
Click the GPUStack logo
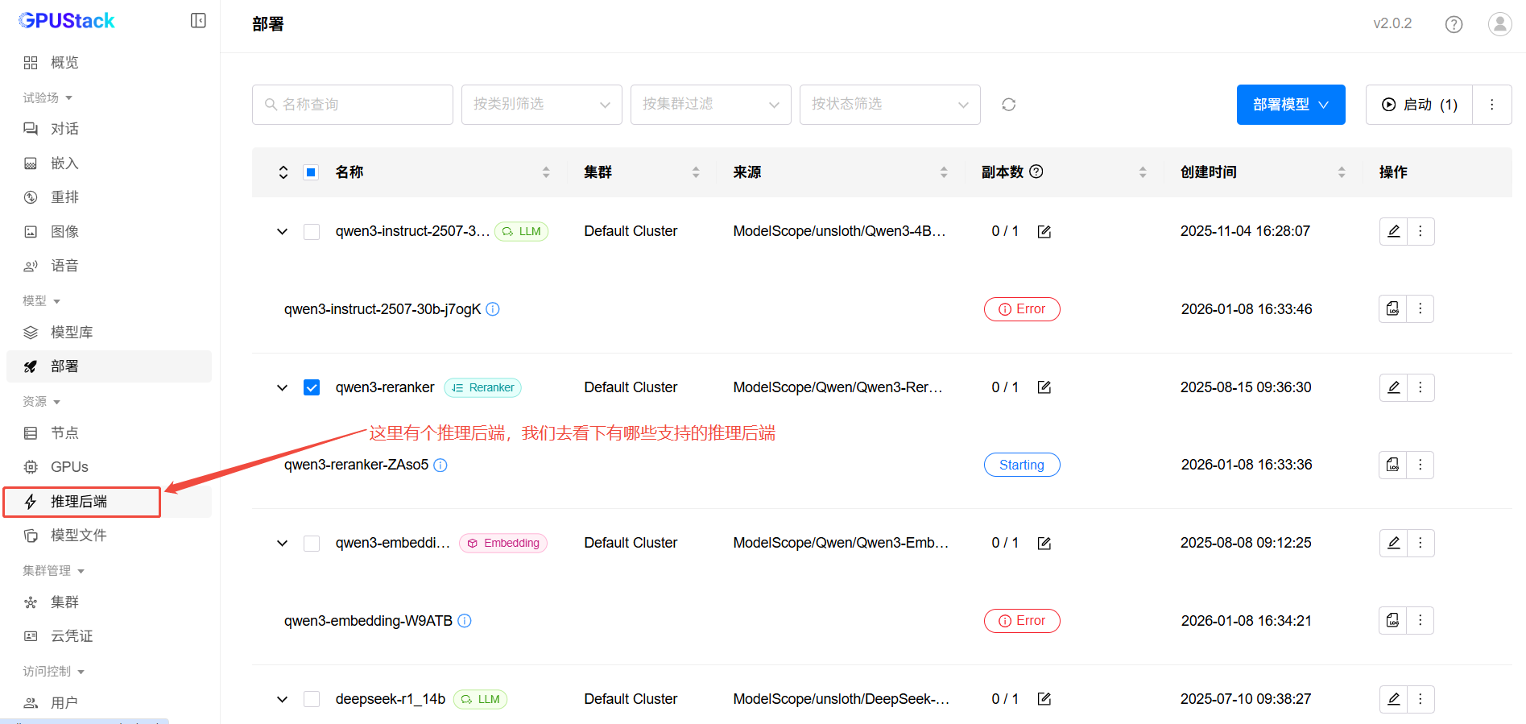[x=66, y=21]
